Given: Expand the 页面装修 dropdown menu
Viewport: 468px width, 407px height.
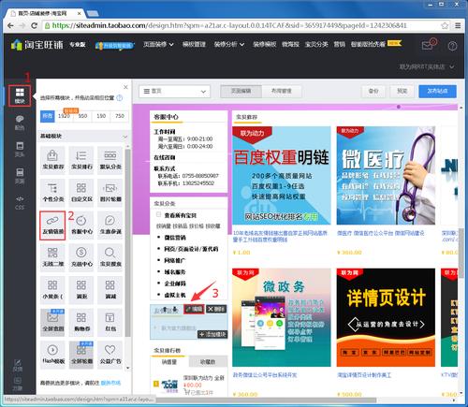Looking at the screenshot, I should [x=158, y=44].
